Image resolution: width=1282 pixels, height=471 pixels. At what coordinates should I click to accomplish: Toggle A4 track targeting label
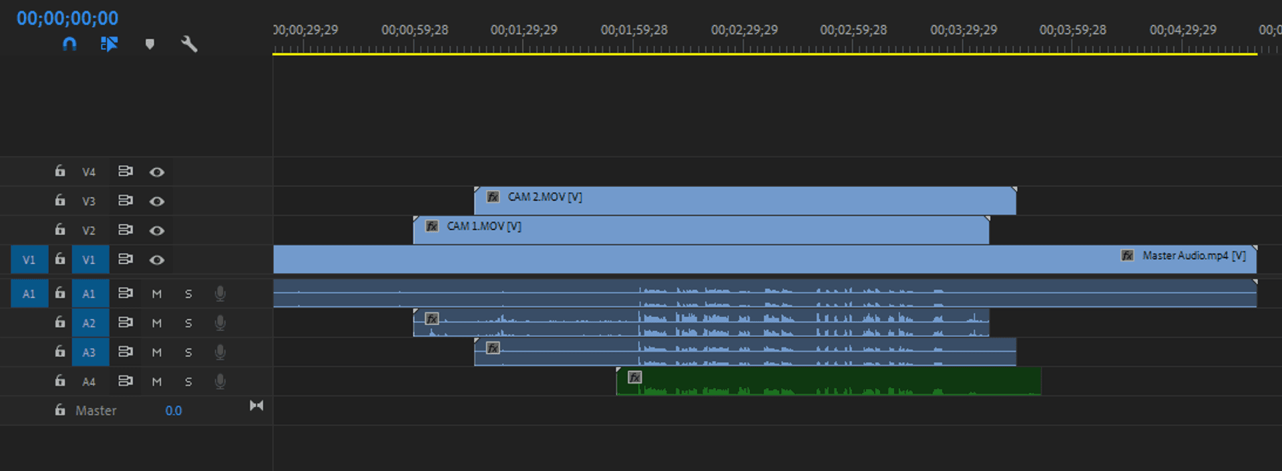click(89, 382)
